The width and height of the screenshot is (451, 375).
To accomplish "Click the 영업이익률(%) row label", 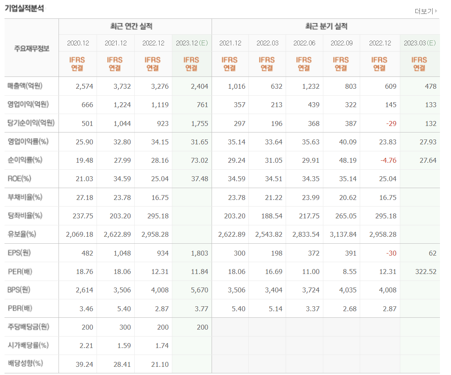I will (x=28, y=141).
